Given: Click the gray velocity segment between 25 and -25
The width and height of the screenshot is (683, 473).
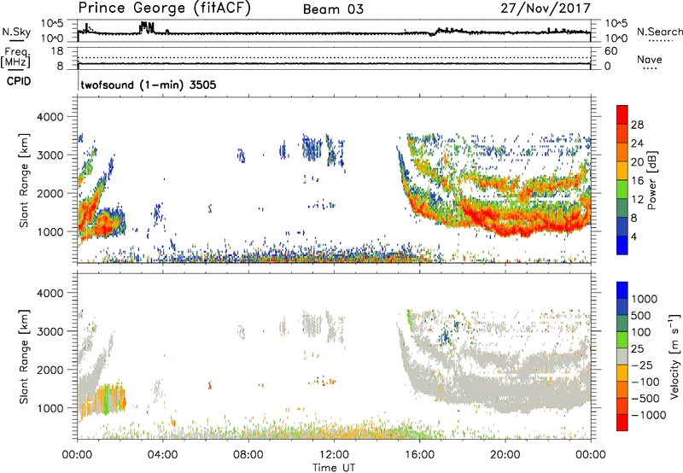Looking at the screenshot, I should pyautogui.click(x=622, y=356).
